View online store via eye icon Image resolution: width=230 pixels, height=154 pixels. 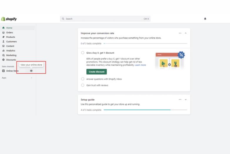tap(31, 71)
